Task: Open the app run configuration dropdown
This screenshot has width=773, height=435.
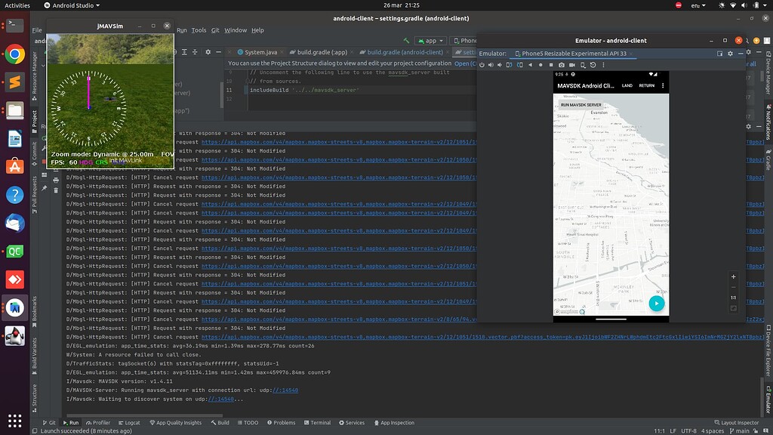Action: 429,41
